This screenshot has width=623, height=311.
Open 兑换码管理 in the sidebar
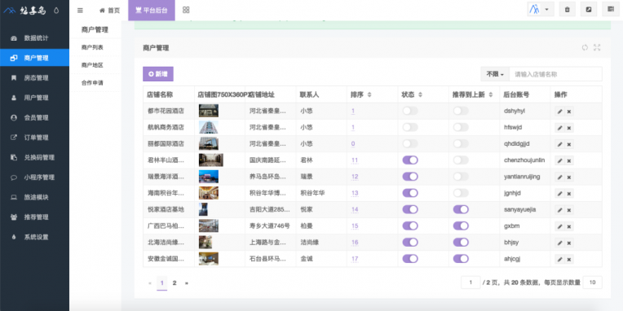point(34,157)
